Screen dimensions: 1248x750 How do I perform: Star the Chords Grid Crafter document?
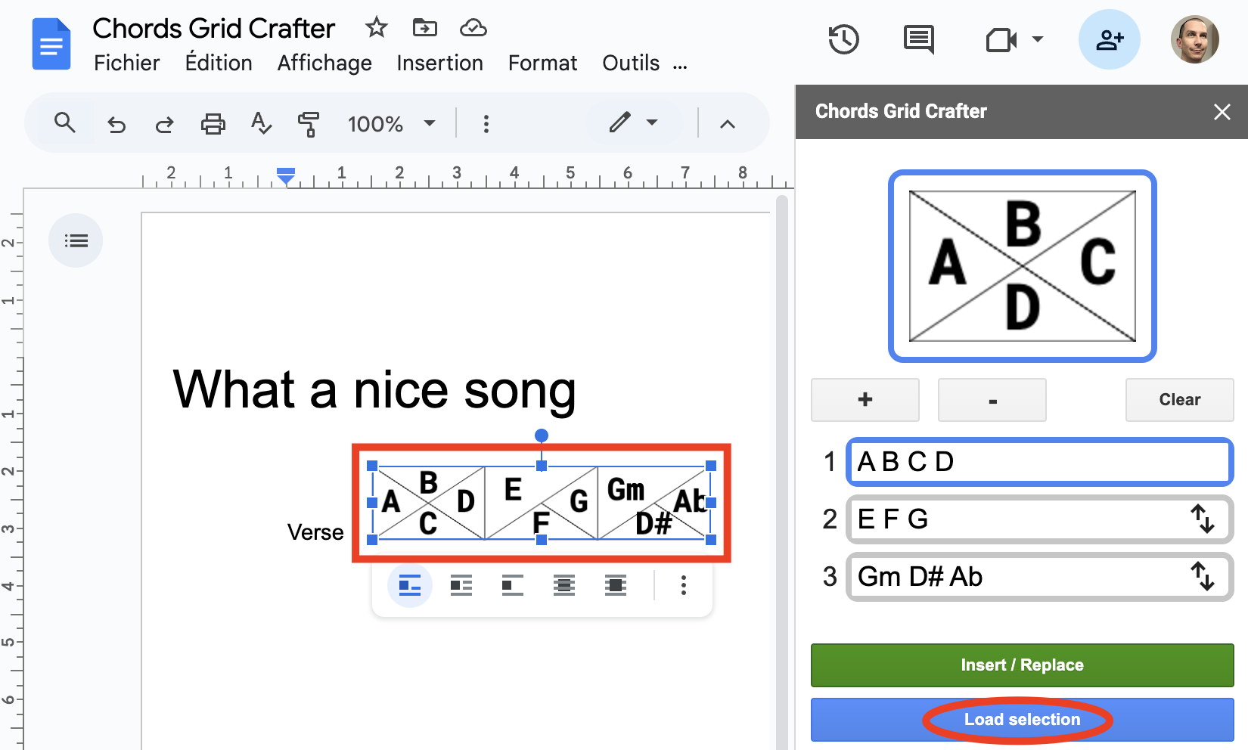[376, 28]
